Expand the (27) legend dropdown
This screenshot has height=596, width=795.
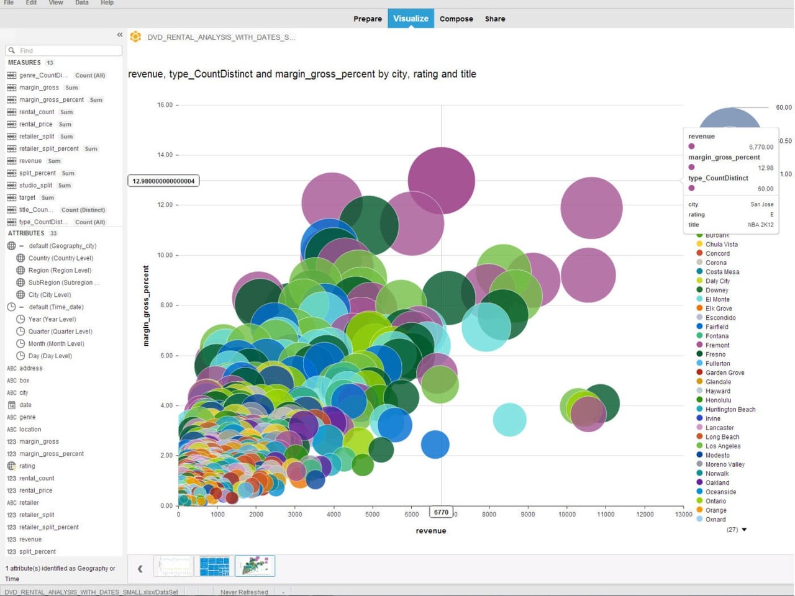tap(735, 530)
